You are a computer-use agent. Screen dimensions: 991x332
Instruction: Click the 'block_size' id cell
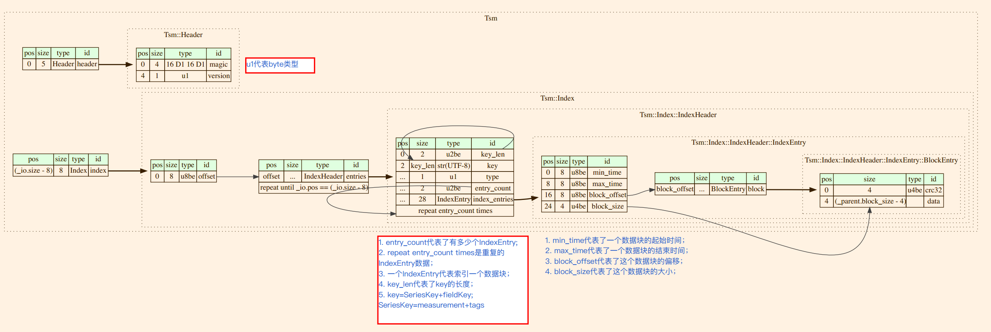(x=607, y=206)
